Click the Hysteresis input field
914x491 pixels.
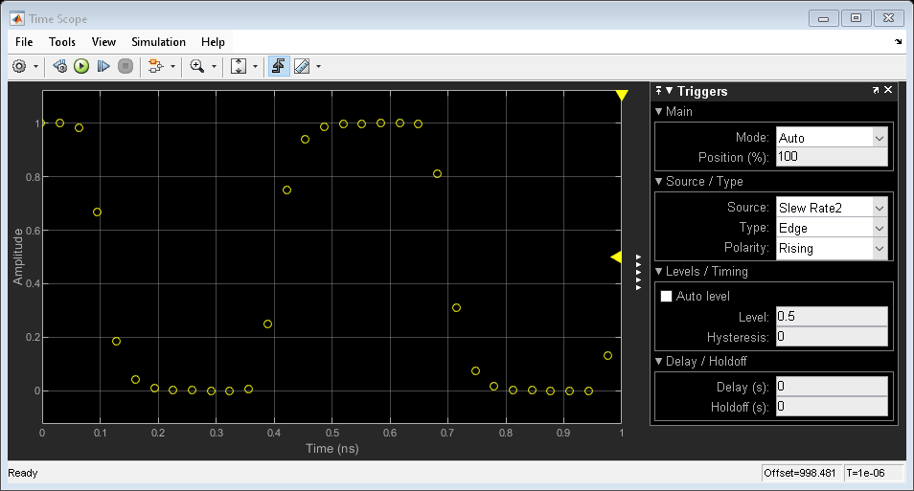point(831,337)
